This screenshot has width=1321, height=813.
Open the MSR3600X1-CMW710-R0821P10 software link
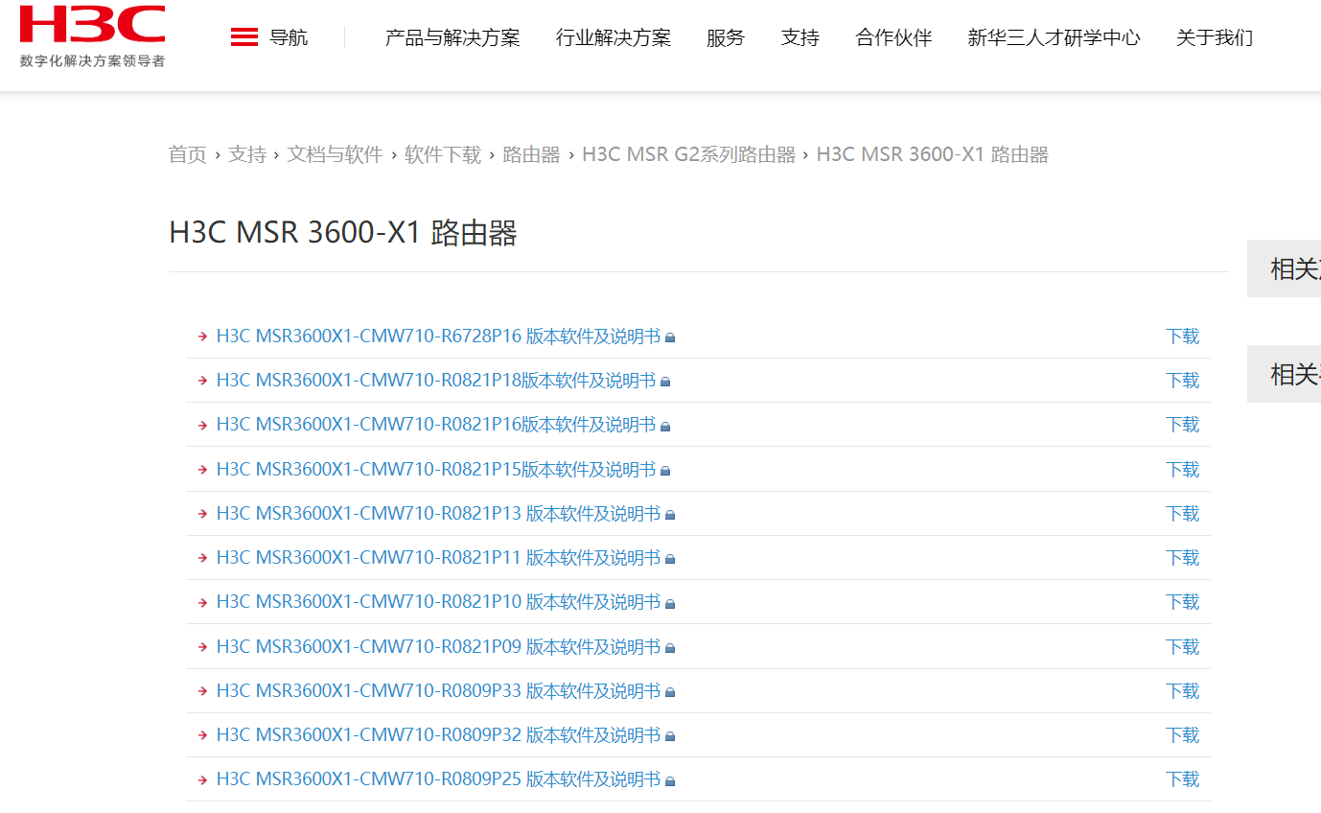438,602
